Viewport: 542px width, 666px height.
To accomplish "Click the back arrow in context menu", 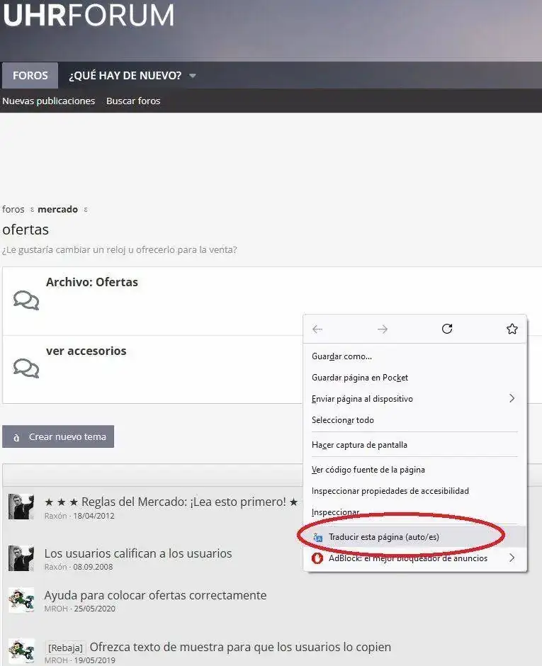I will click(x=317, y=329).
